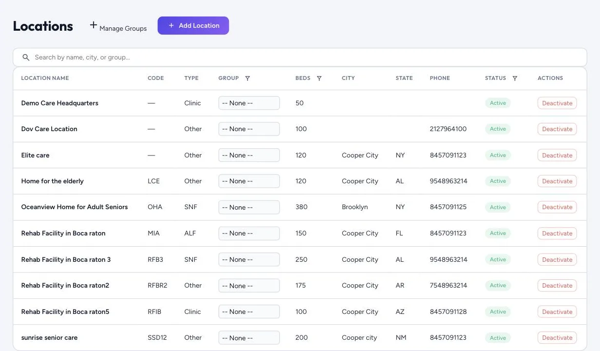The width and height of the screenshot is (600, 351).
Task: Click the Active status badge for Elite care
Action: (x=498, y=155)
